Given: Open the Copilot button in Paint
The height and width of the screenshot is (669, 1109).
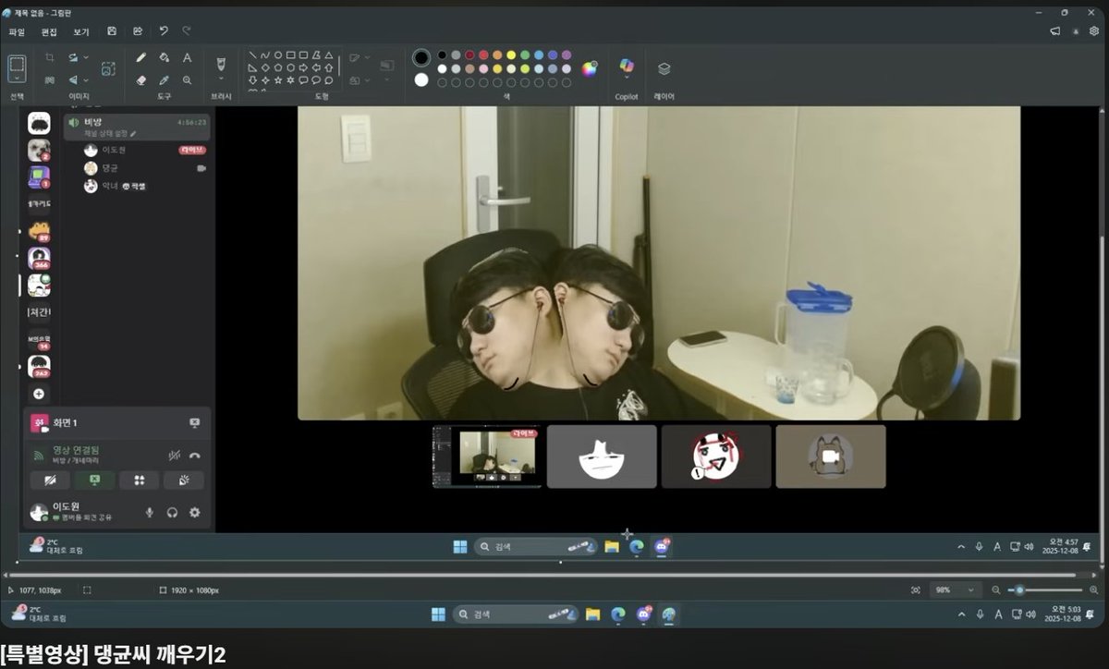Looking at the screenshot, I should point(627,67).
